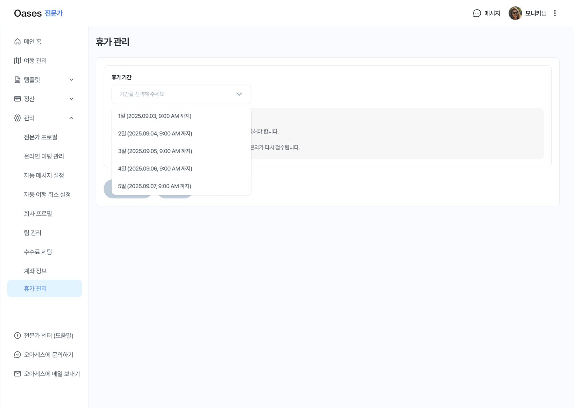Expand the 정산 submenu chevron
The width and height of the screenshot is (574, 408).
click(x=71, y=99)
